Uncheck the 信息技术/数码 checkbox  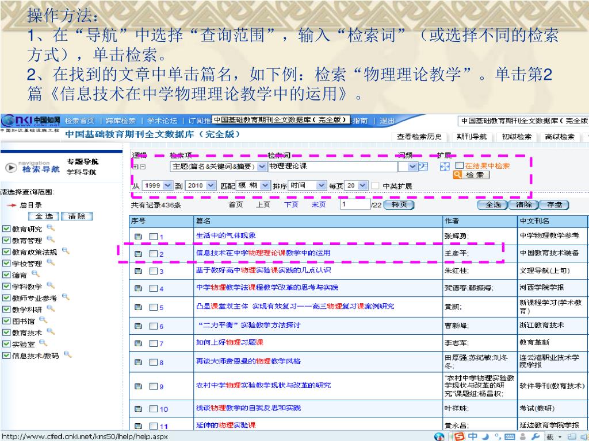coord(6,355)
